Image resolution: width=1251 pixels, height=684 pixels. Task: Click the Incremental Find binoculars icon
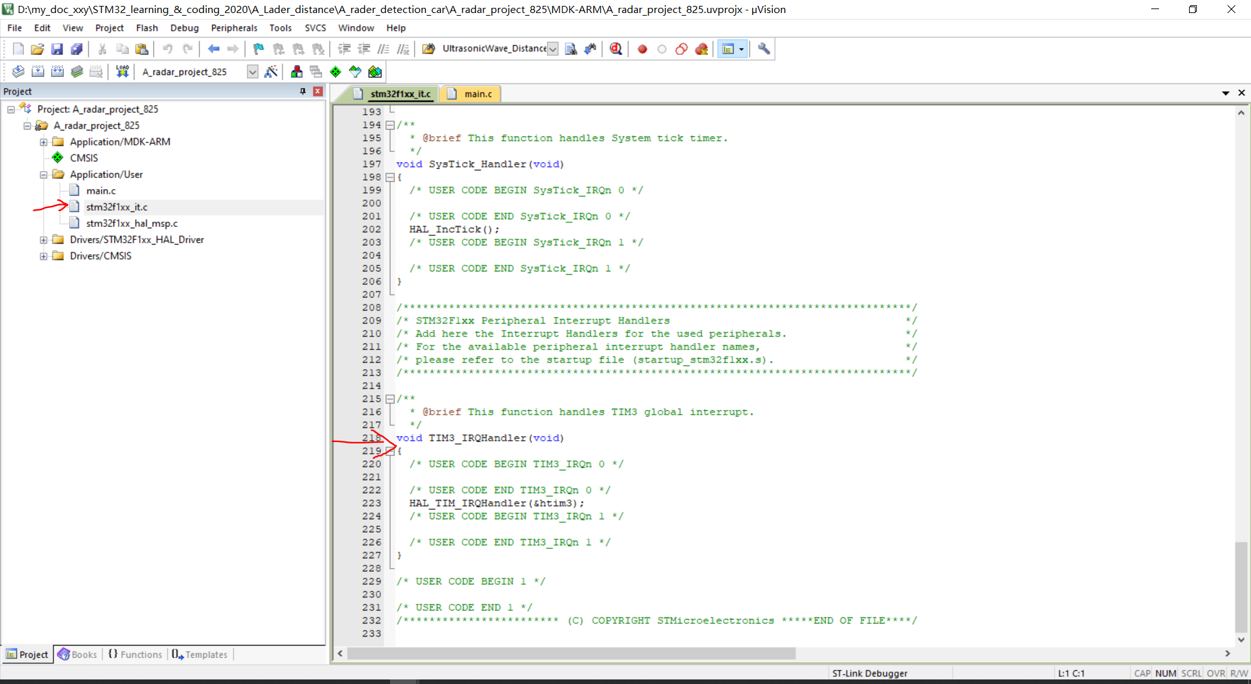590,49
